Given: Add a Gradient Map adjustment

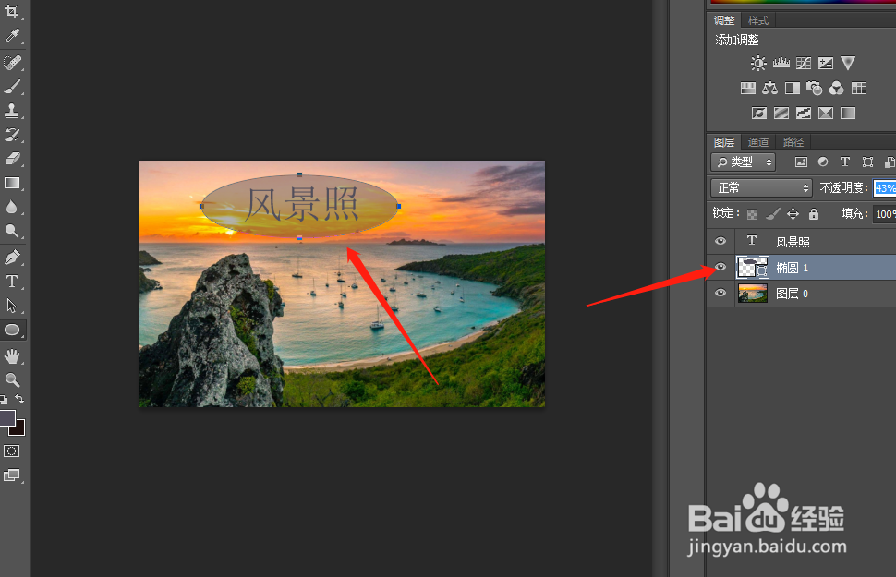Looking at the screenshot, I should pyautogui.click(x=848, y=114).
